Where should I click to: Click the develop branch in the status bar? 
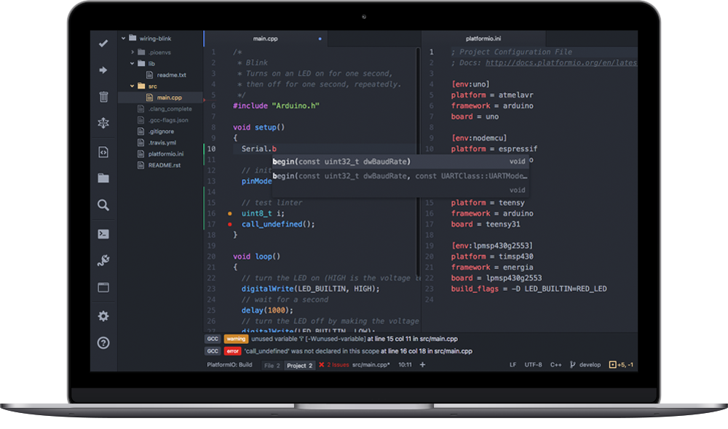pos(589,364)
